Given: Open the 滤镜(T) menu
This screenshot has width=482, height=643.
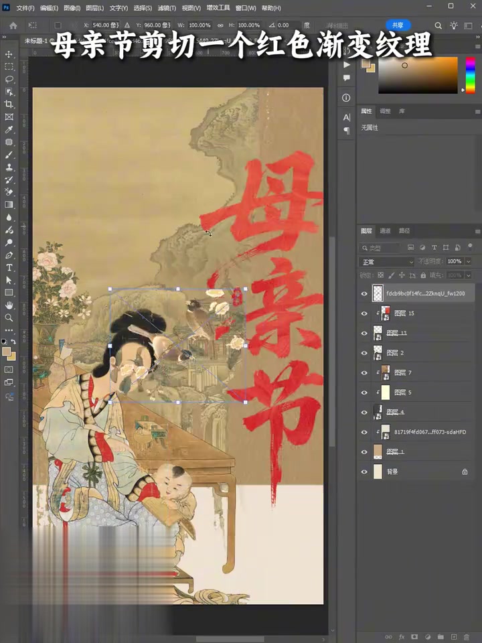Looking at the screenshot, I should (x=167, y=8).
